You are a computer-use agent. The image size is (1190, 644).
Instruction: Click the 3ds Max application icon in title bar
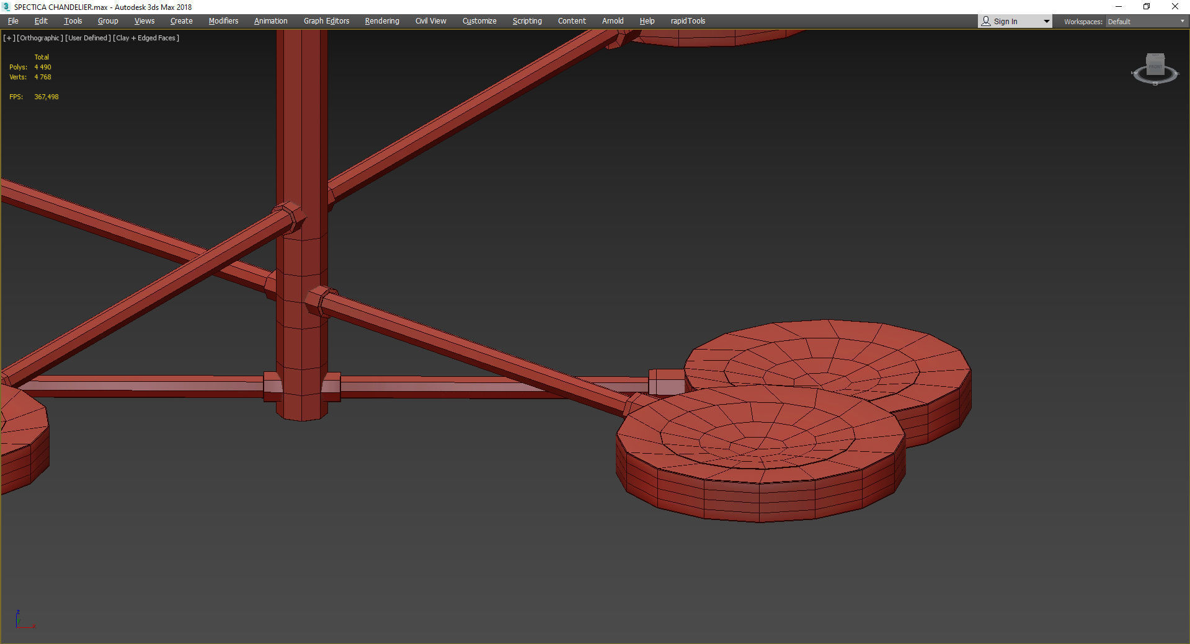6,7
